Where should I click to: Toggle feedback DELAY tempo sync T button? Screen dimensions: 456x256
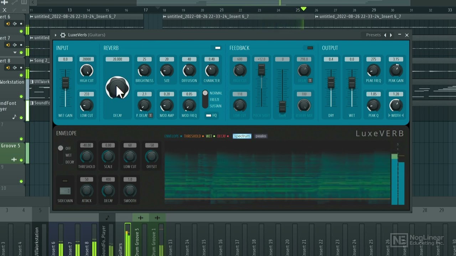[310, 81]
